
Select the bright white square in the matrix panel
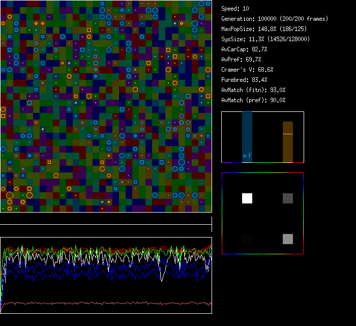[x=247, y=198]
